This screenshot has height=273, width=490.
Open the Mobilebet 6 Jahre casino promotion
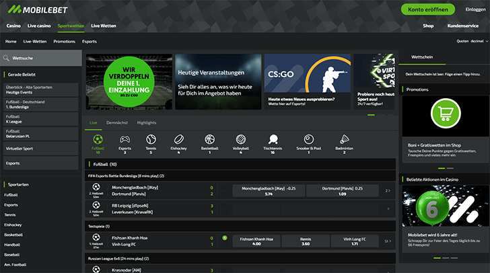coord(446,219)
